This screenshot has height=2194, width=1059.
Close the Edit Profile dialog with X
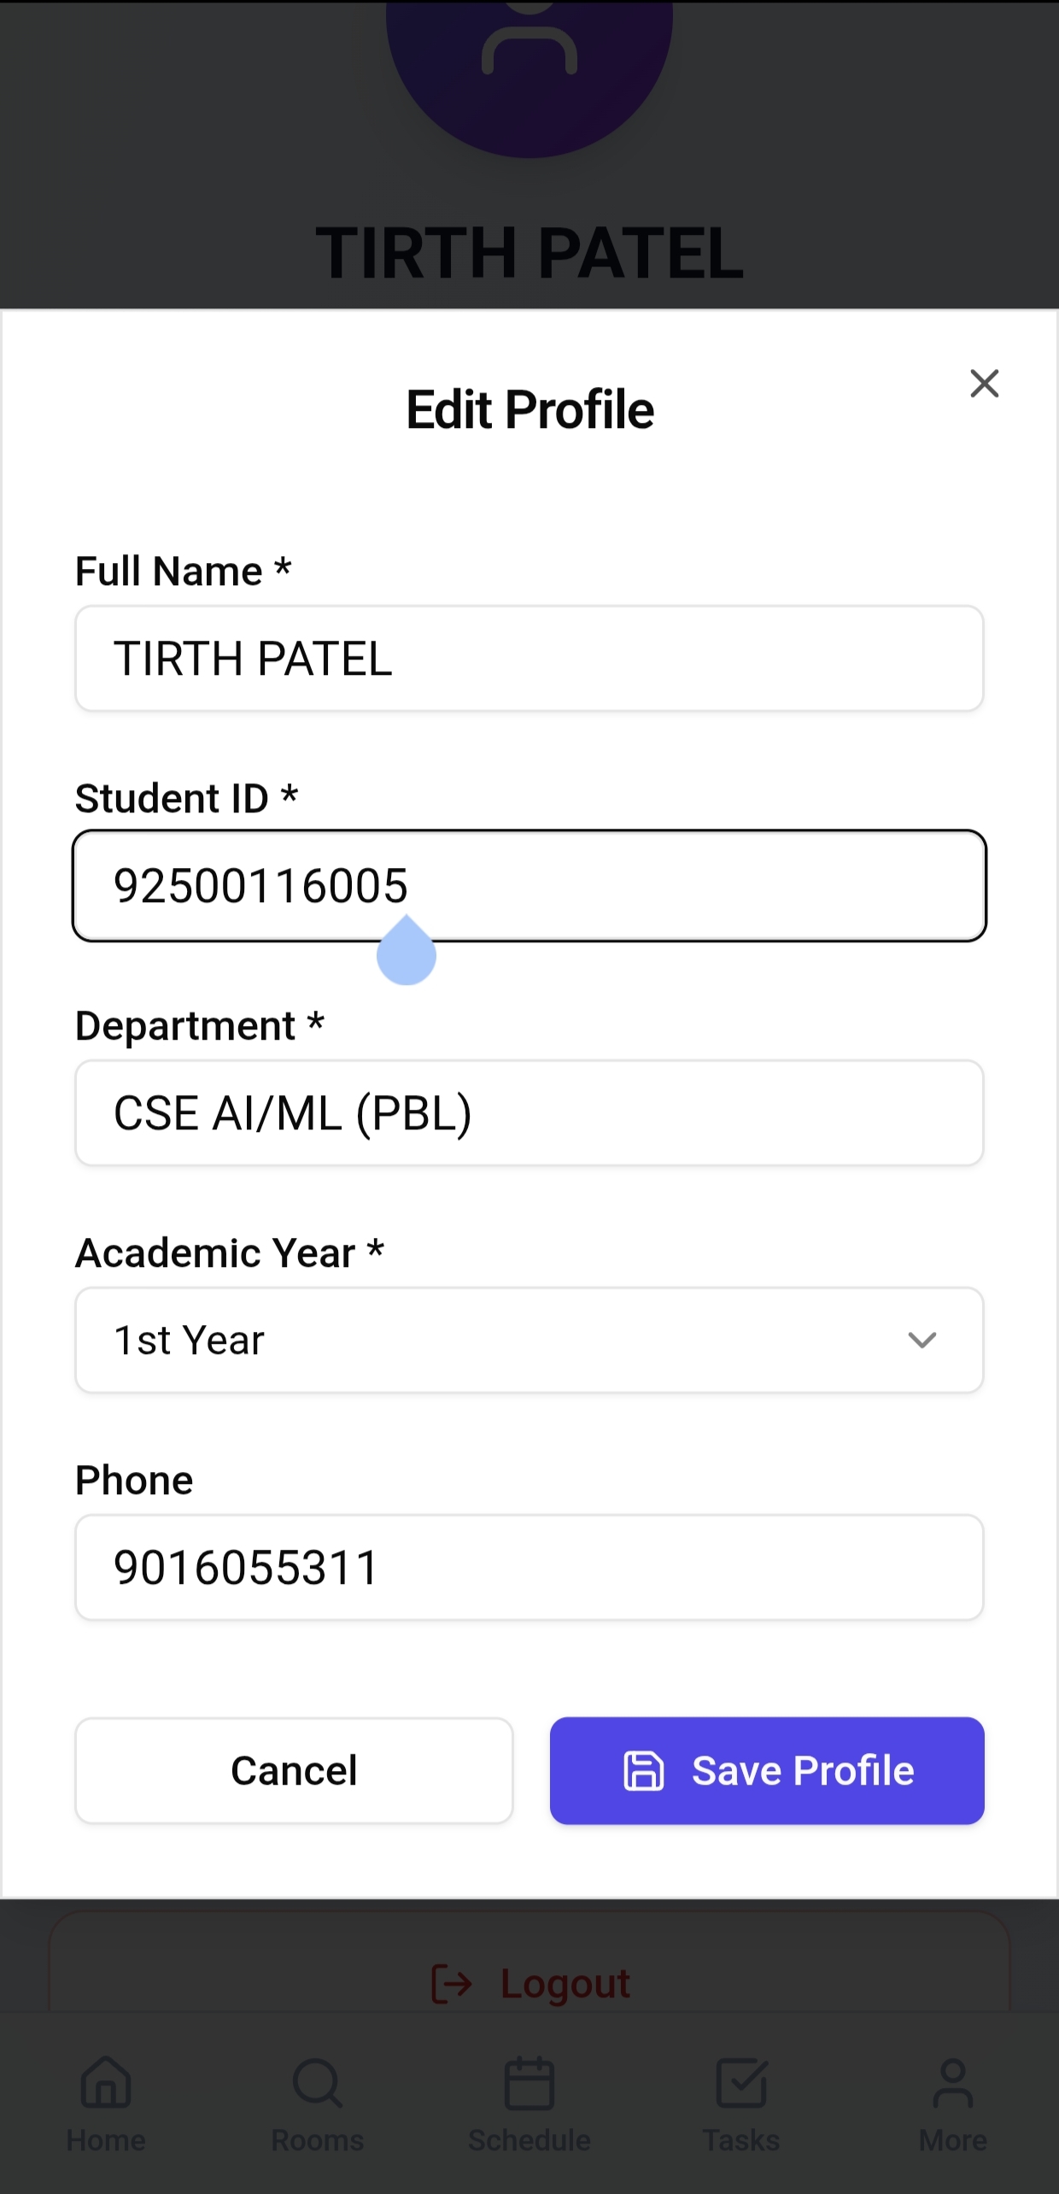point(984,384)
